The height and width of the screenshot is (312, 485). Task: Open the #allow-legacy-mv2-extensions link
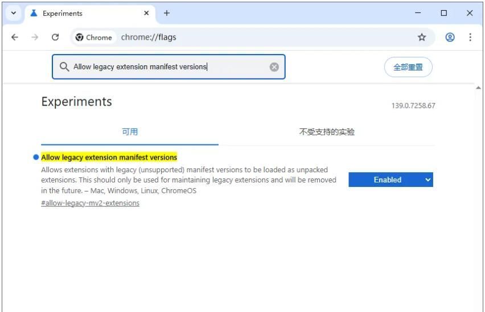[90, 203]
